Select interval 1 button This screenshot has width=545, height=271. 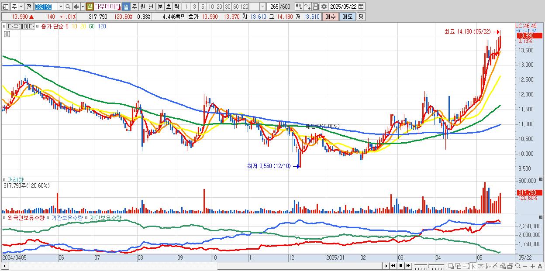click(186, 7)
